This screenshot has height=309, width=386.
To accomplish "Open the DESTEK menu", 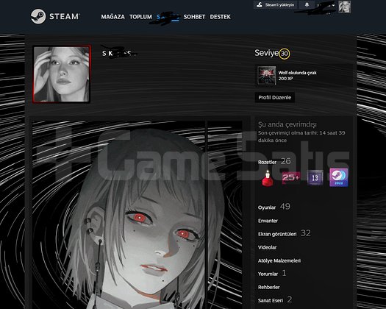I will click(x=221, y=17).
